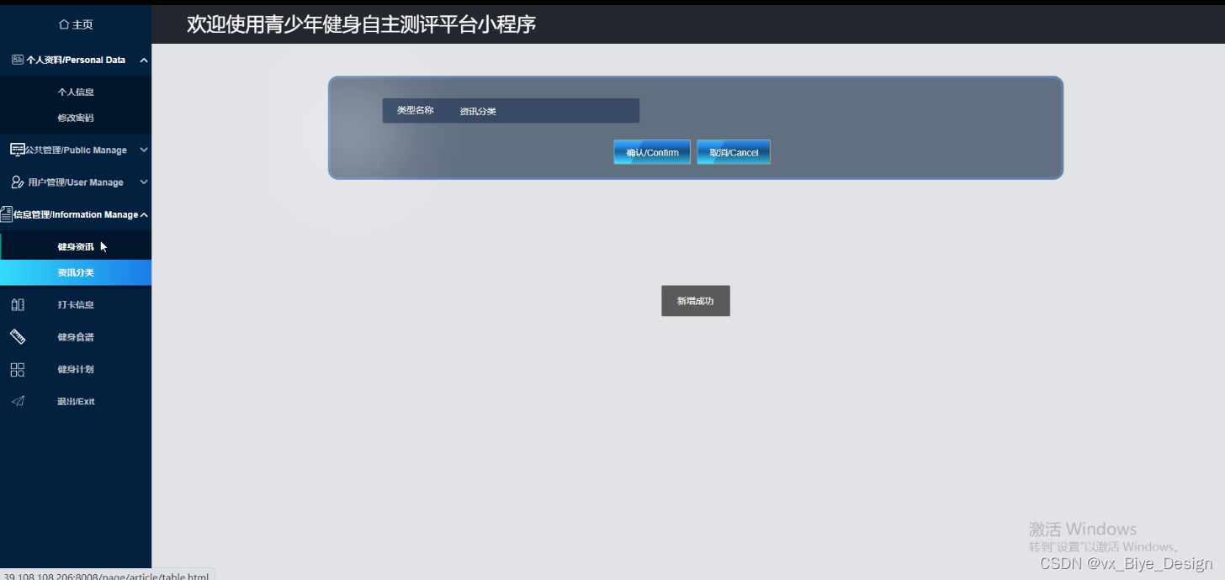The height and width of the screenshot is (580, 1225).
Task: Click the paper-plane Exit icon
Action: pyautogui.click(x=18, y=402)
